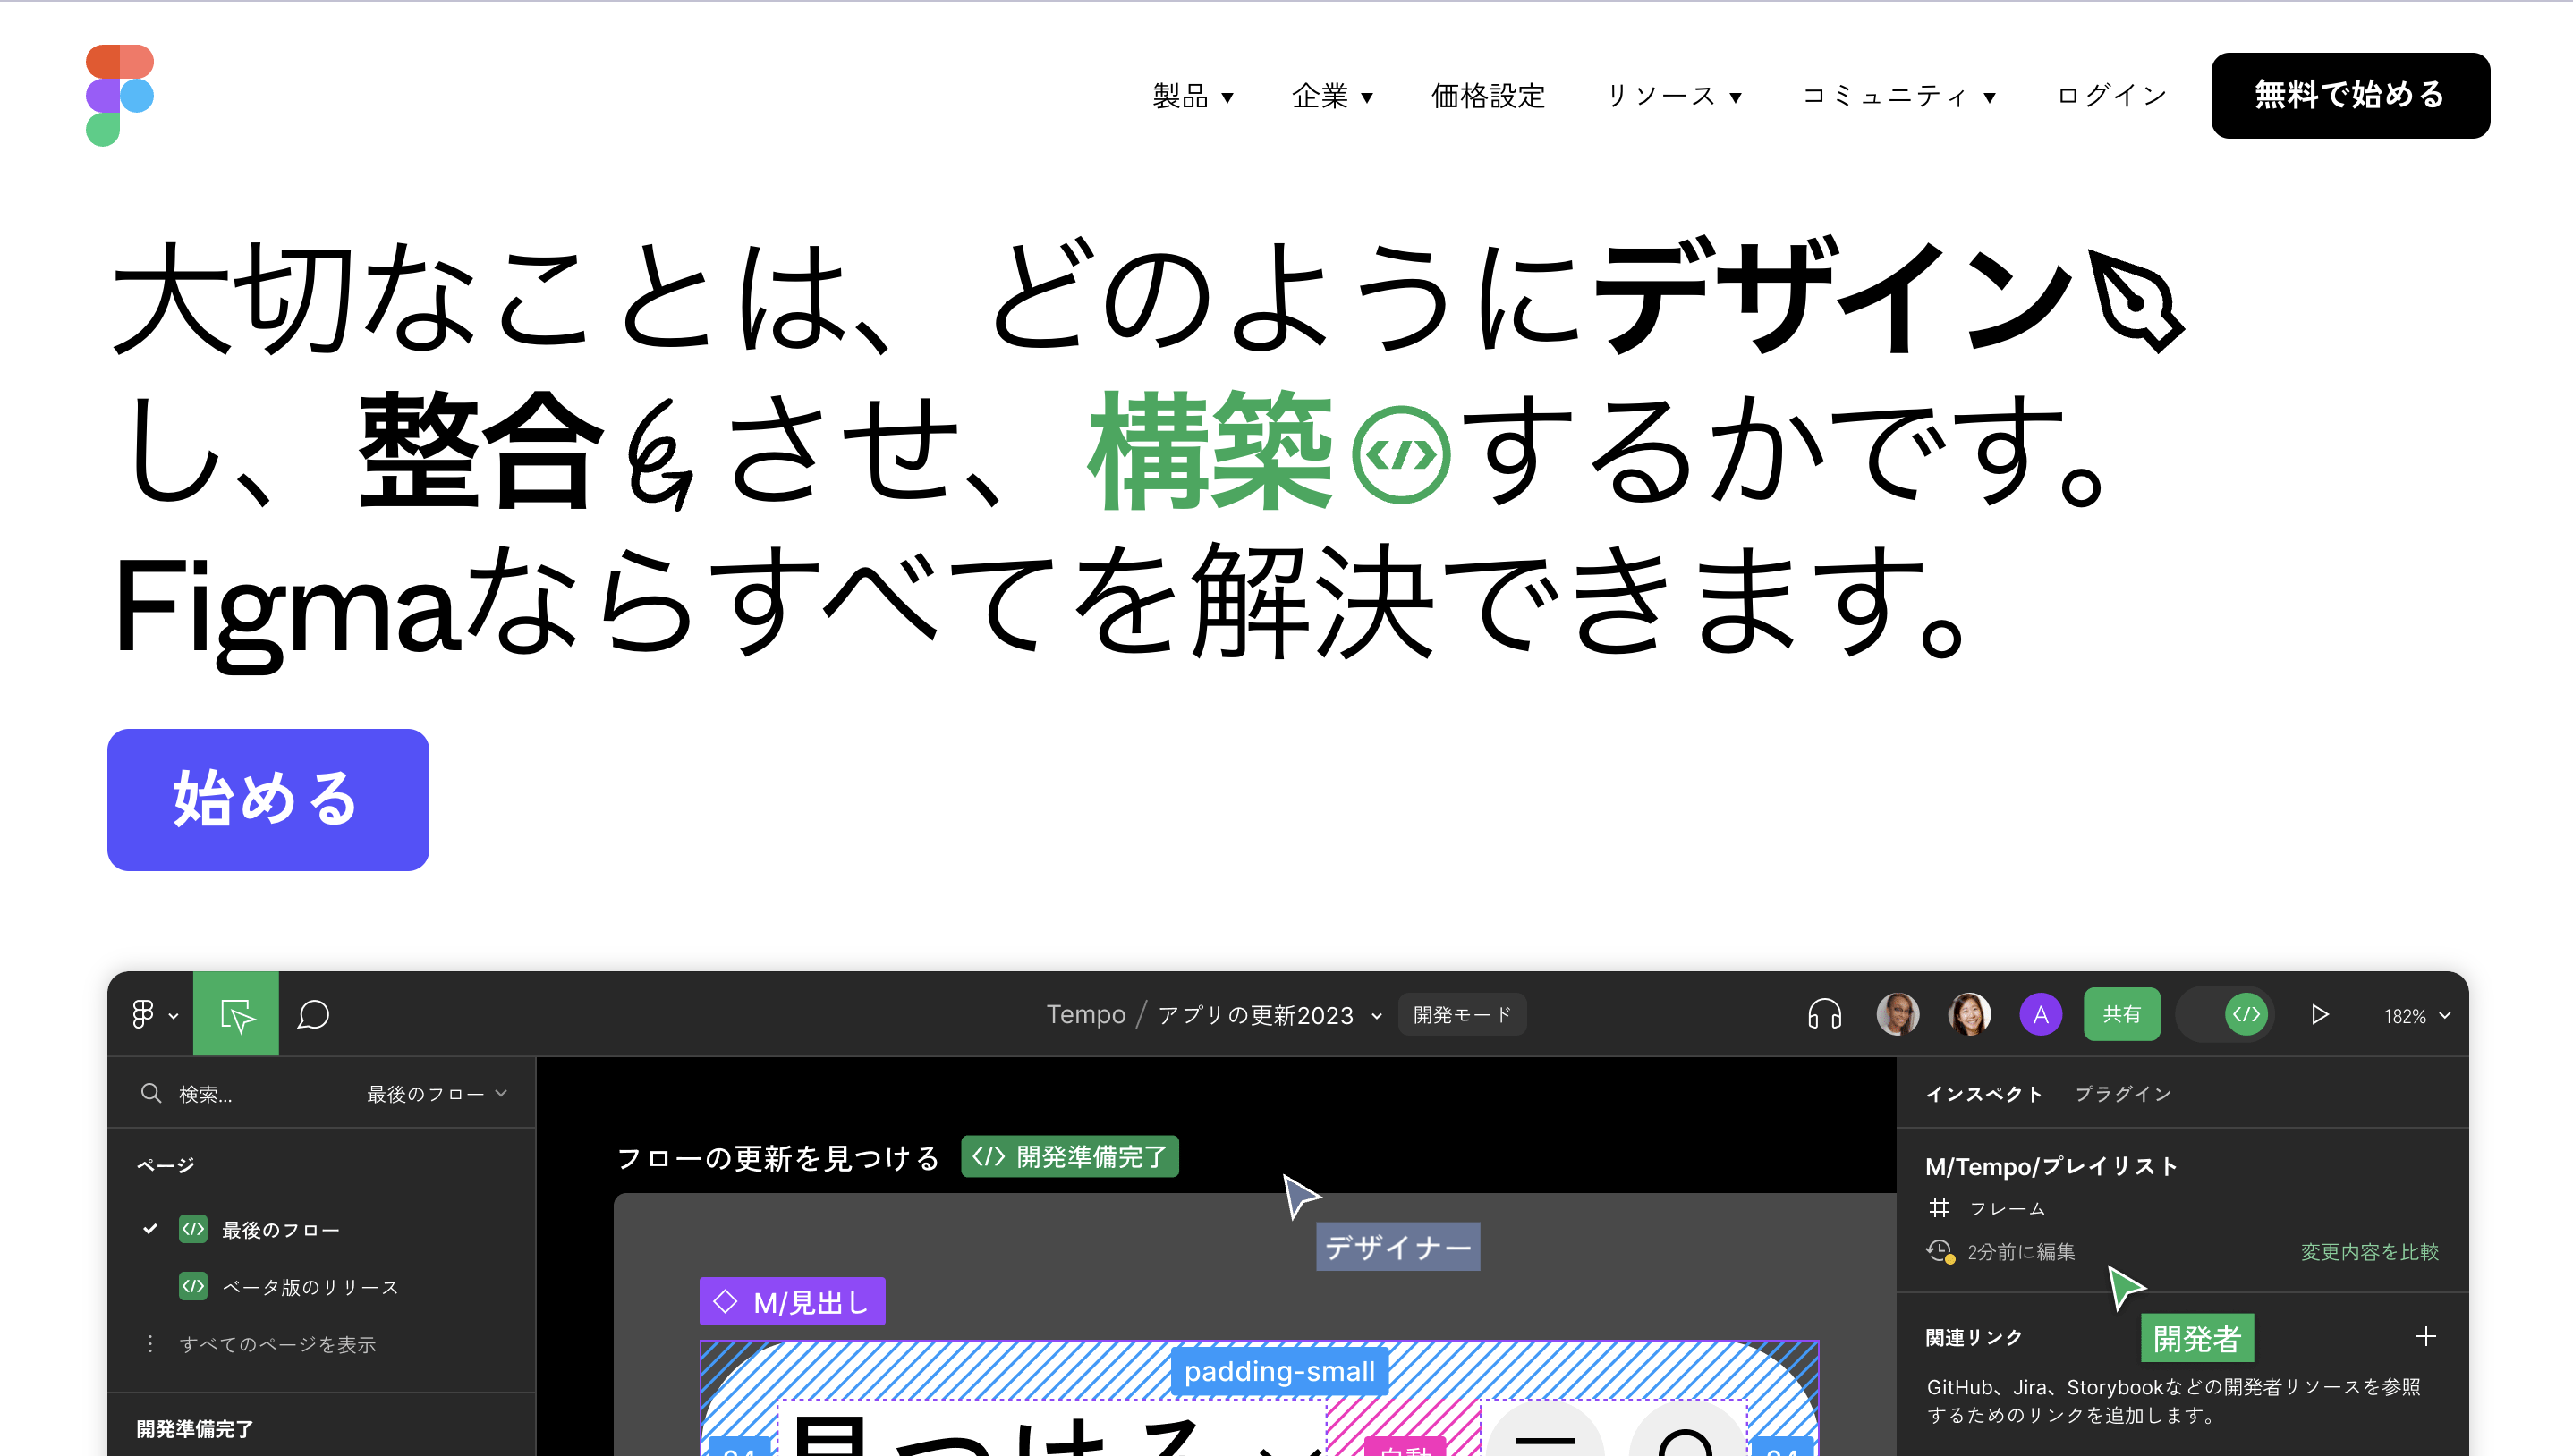Expand the コミュニティ menu
Screen dimensions: 2573x1456
click(1899, 96)
